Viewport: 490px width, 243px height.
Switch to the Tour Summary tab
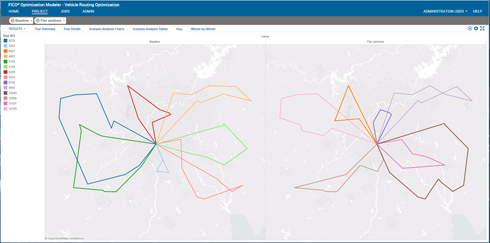45,29
